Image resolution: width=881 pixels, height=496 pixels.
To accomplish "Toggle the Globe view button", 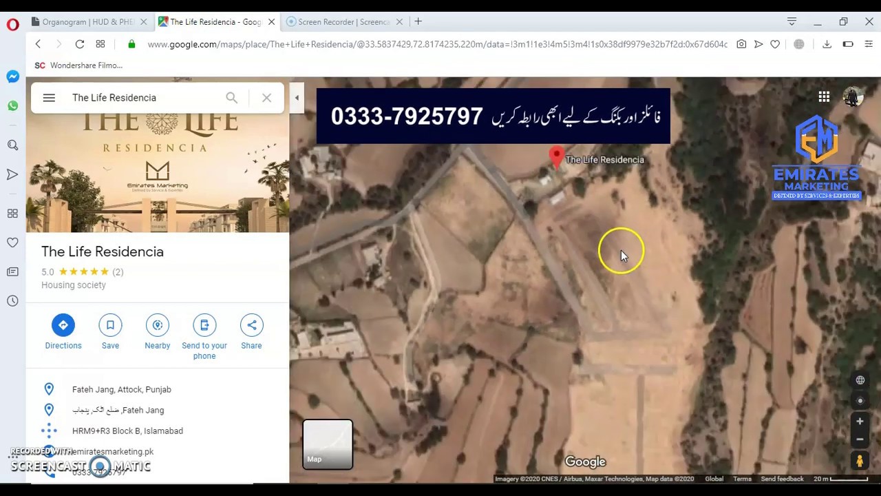I will (x=860, y=380).
